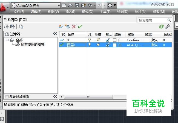This screenshot has width=178, height=123.
Task: Toggle the freeze sun icon for 图层1
Action: click(98, 45)
